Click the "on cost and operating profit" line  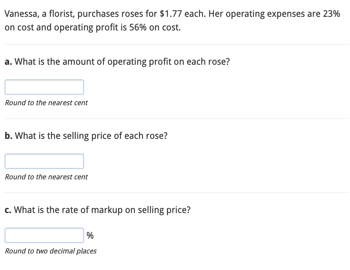[65, 28]
